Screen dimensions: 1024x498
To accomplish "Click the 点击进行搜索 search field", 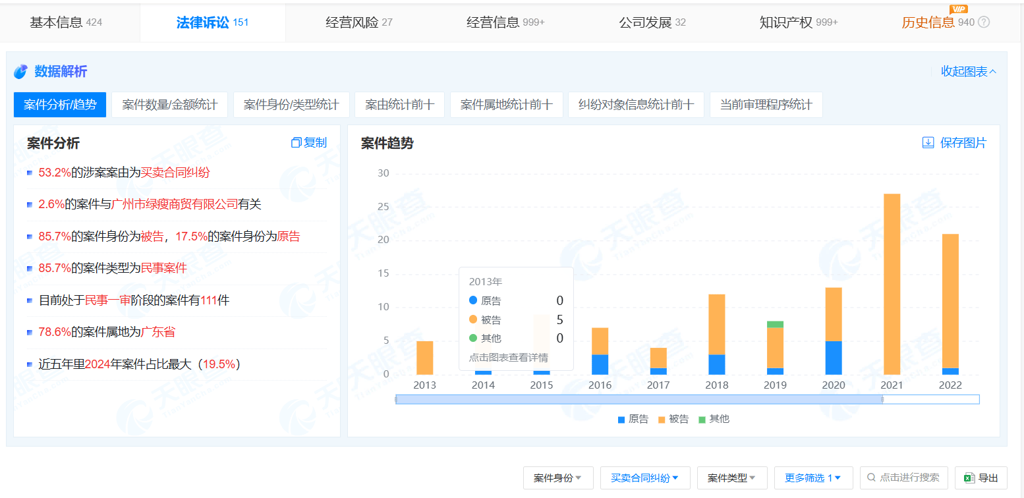I will (904, 478).
